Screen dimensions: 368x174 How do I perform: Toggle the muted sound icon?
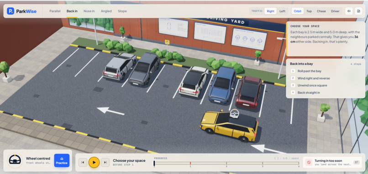click(x=349, y=11)
